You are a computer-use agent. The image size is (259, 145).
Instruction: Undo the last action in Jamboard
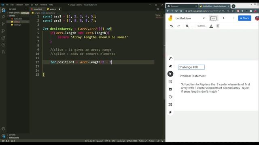point(172,26)
